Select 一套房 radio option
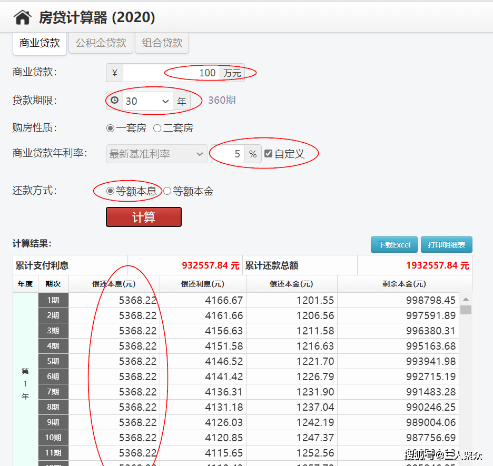The image size is (493, 466). (110, 128)
